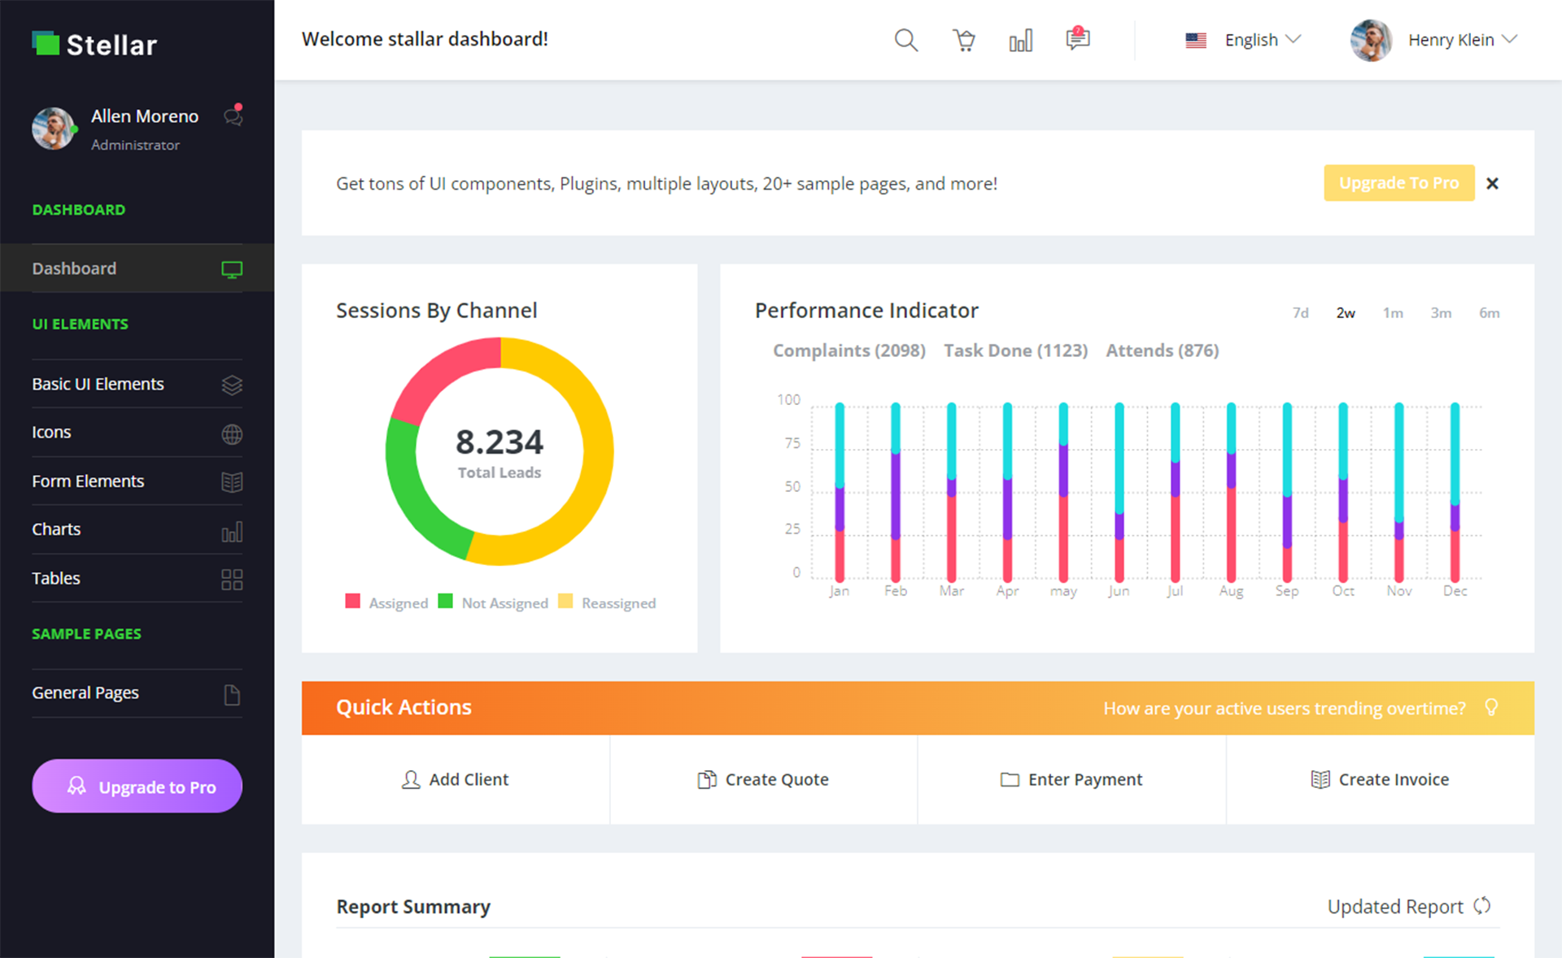
Task: Click the notifications bell icon
Action: click(1076, 38)
